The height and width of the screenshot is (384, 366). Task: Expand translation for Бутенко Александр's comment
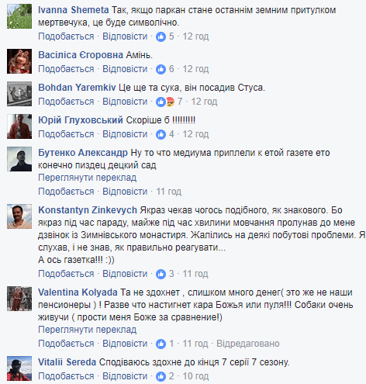(88, 178)
